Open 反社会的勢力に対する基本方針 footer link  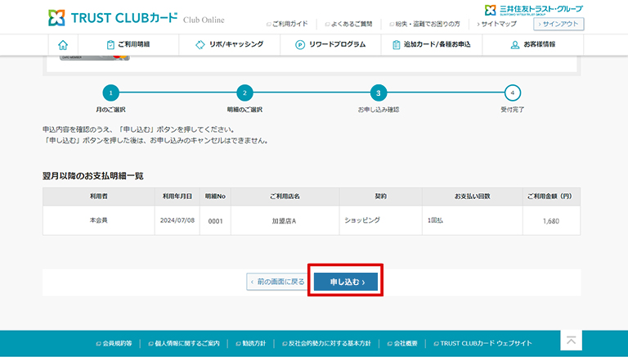[x=326, y=343]
